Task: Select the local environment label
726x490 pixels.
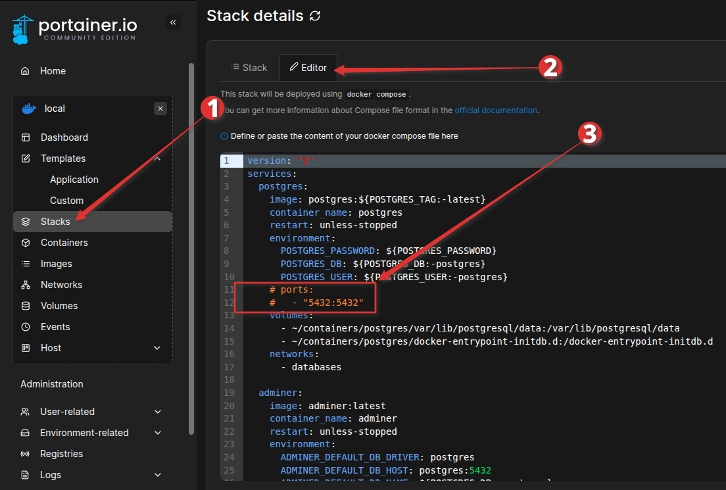Action: (x=55, y=109)
